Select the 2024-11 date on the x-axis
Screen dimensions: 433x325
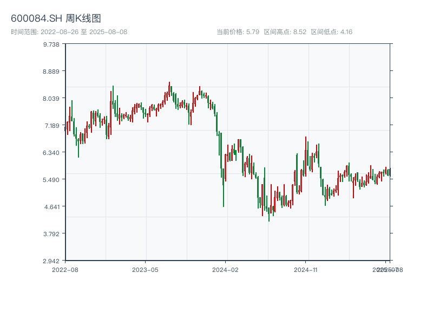[x=305, y=269]
